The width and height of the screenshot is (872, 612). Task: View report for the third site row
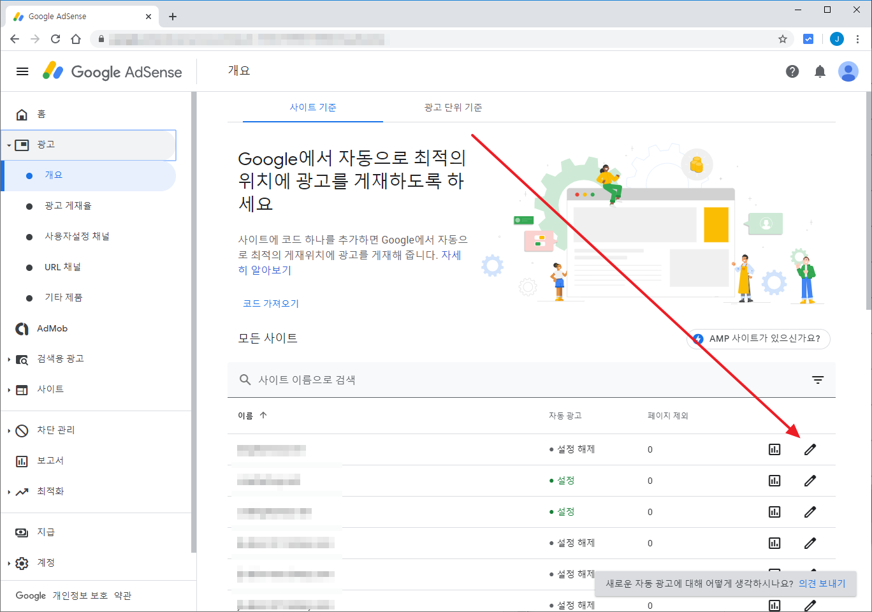click(774, 512)
